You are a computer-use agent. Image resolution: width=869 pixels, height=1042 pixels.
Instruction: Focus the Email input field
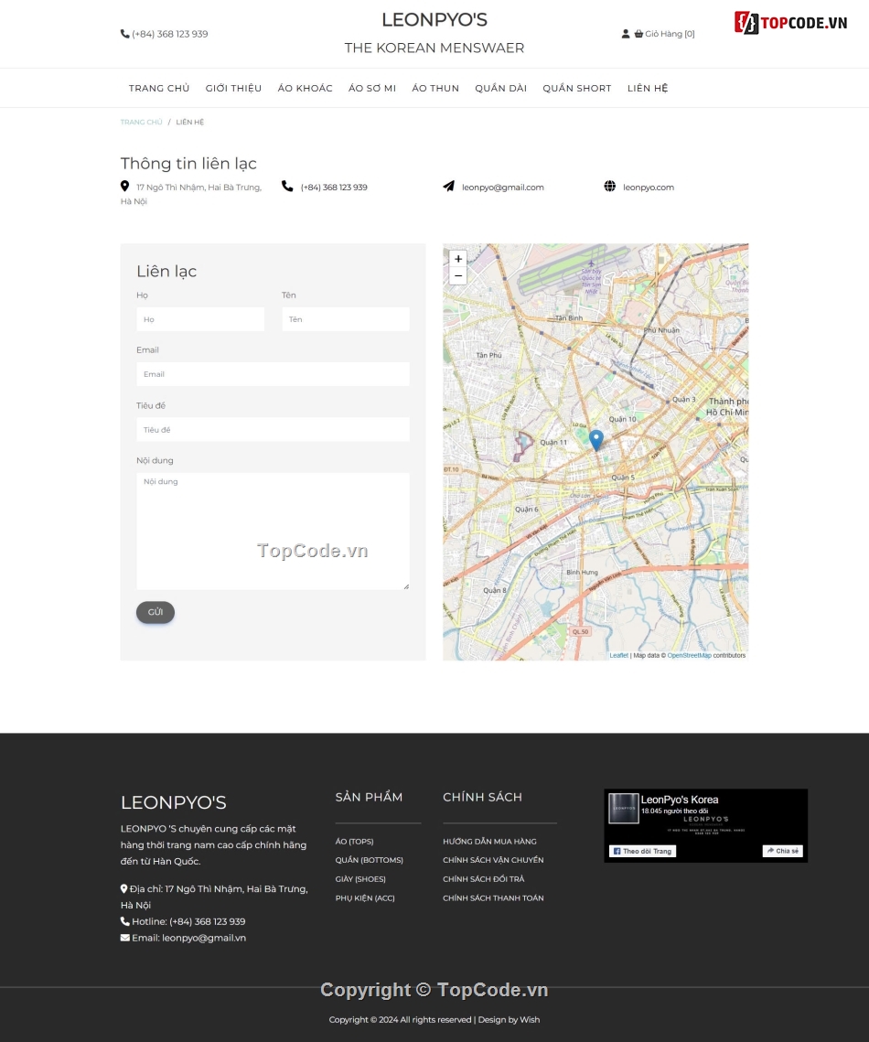tap(274, 374)
